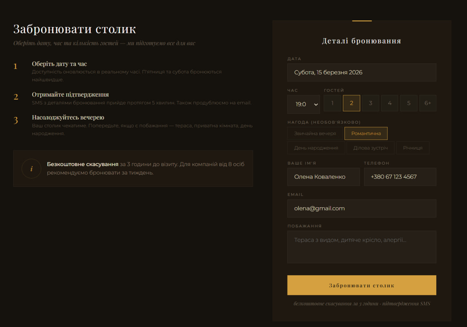The height and width of the screenshot is (327, 467).
Task: Click the phone number input field
Action: click(400, 177)
